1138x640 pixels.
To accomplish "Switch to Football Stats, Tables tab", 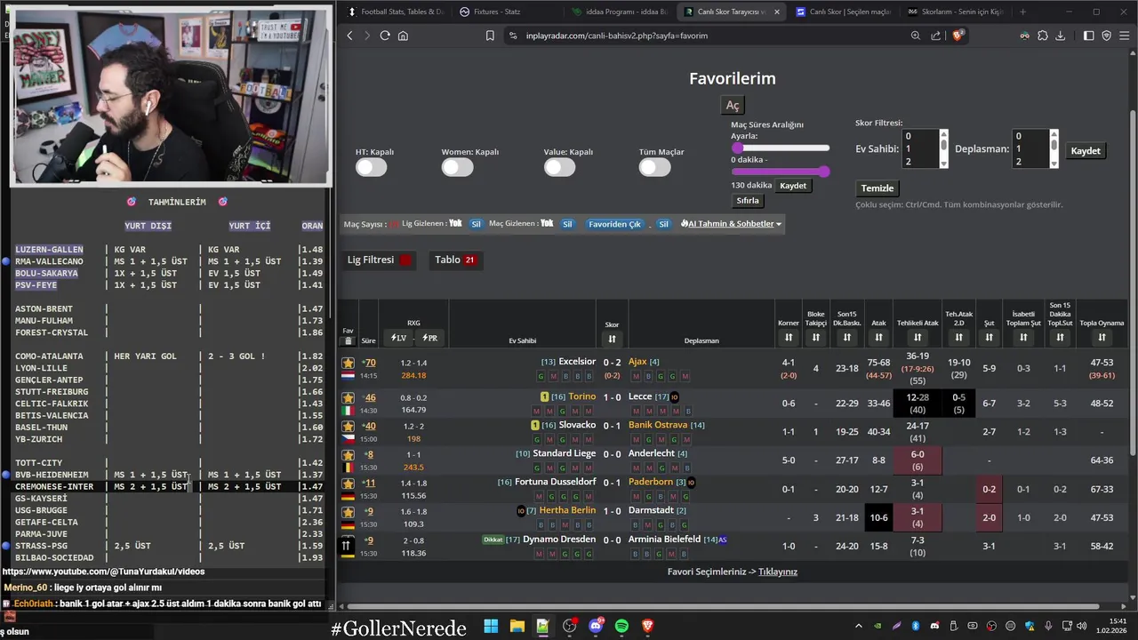I will (x=396, y=12).
